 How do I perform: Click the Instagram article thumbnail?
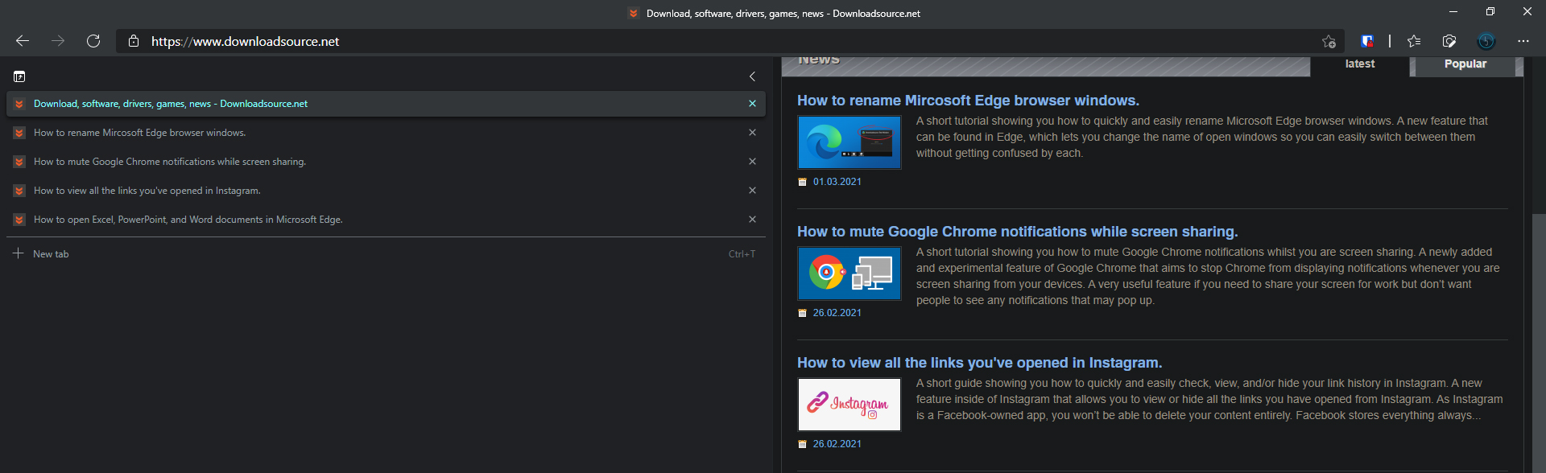coord(849,405)
